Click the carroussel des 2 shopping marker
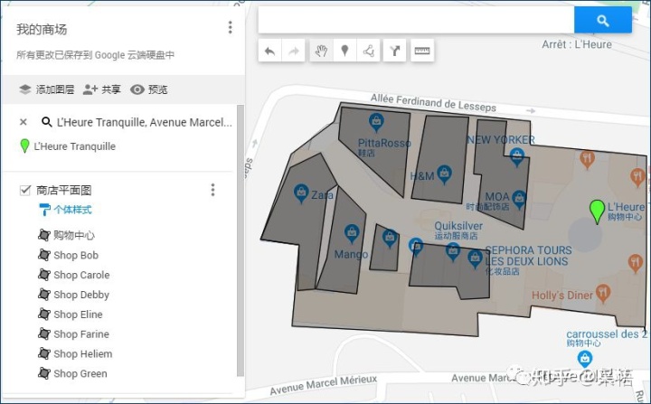Image resolution: width=651 pixels, height=404 pixels. [585, 359]
